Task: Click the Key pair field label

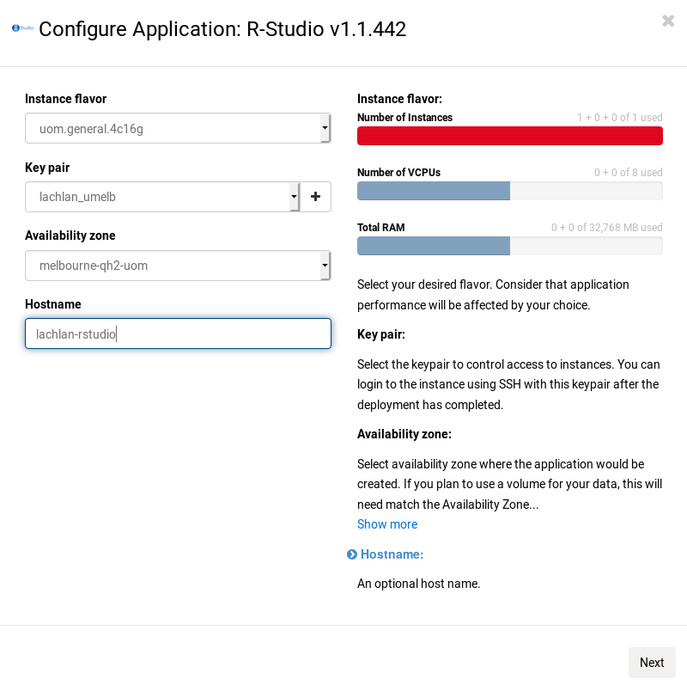Action: [47, 168]
